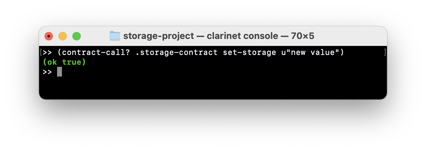This screenshot has height=151, width=426.
Task: Click the green zoom window button
Action: point(77,36)
